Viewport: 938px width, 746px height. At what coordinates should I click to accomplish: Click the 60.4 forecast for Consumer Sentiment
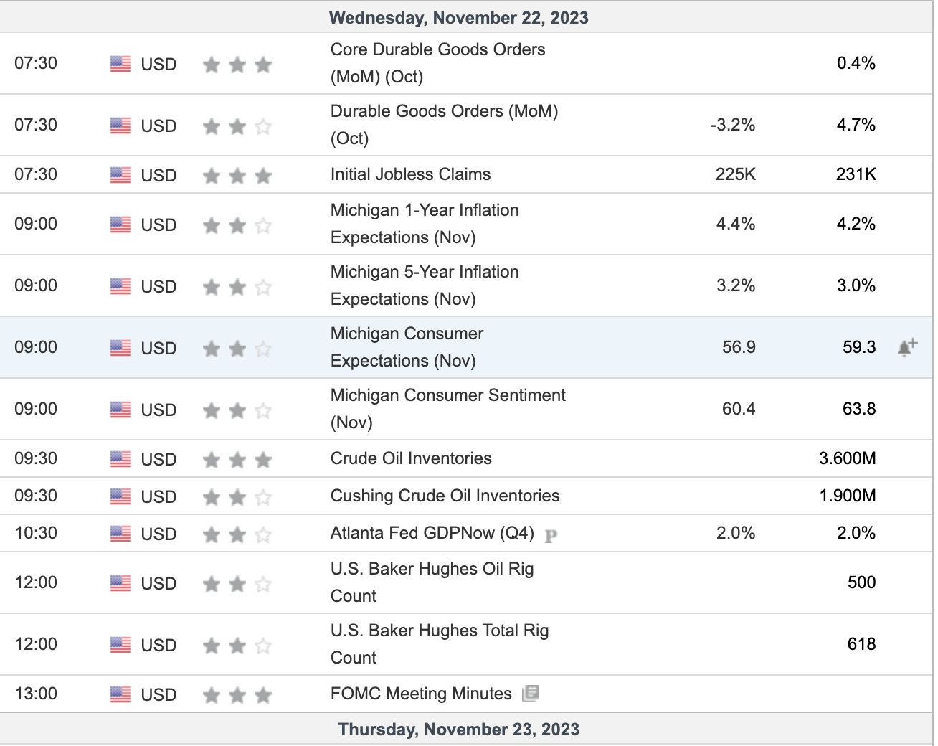pos(739,409)
